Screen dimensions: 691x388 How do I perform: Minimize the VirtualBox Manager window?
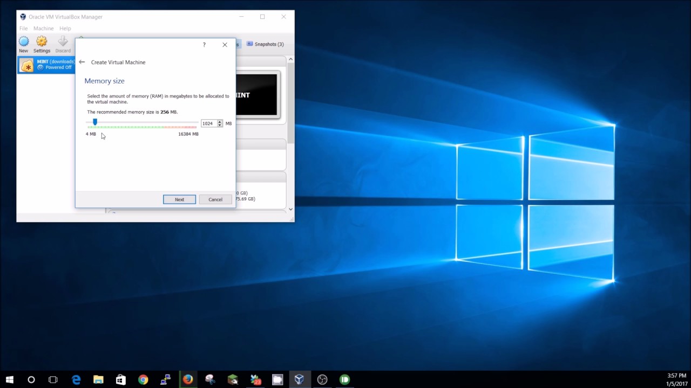pyautogui.click(x=241, y=17)
